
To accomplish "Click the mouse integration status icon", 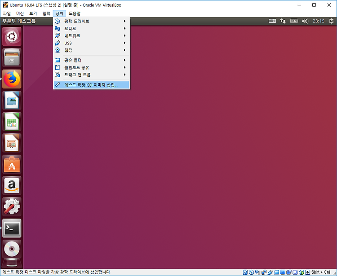I will click(x=302, y=272).
